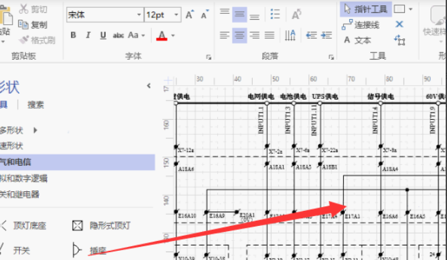Decrease paragraph indent
Image resolution: width=447 pixels, height=260 pixels.
tap(311, 35)
